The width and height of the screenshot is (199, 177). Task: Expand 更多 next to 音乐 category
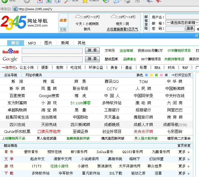click(184, 152)
